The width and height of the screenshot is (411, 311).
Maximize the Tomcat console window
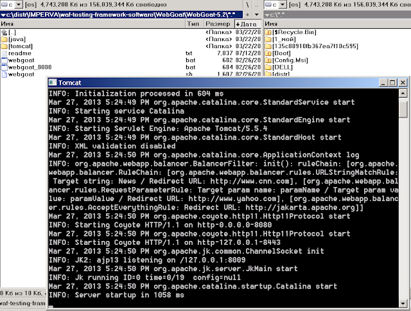pos(392,83)
